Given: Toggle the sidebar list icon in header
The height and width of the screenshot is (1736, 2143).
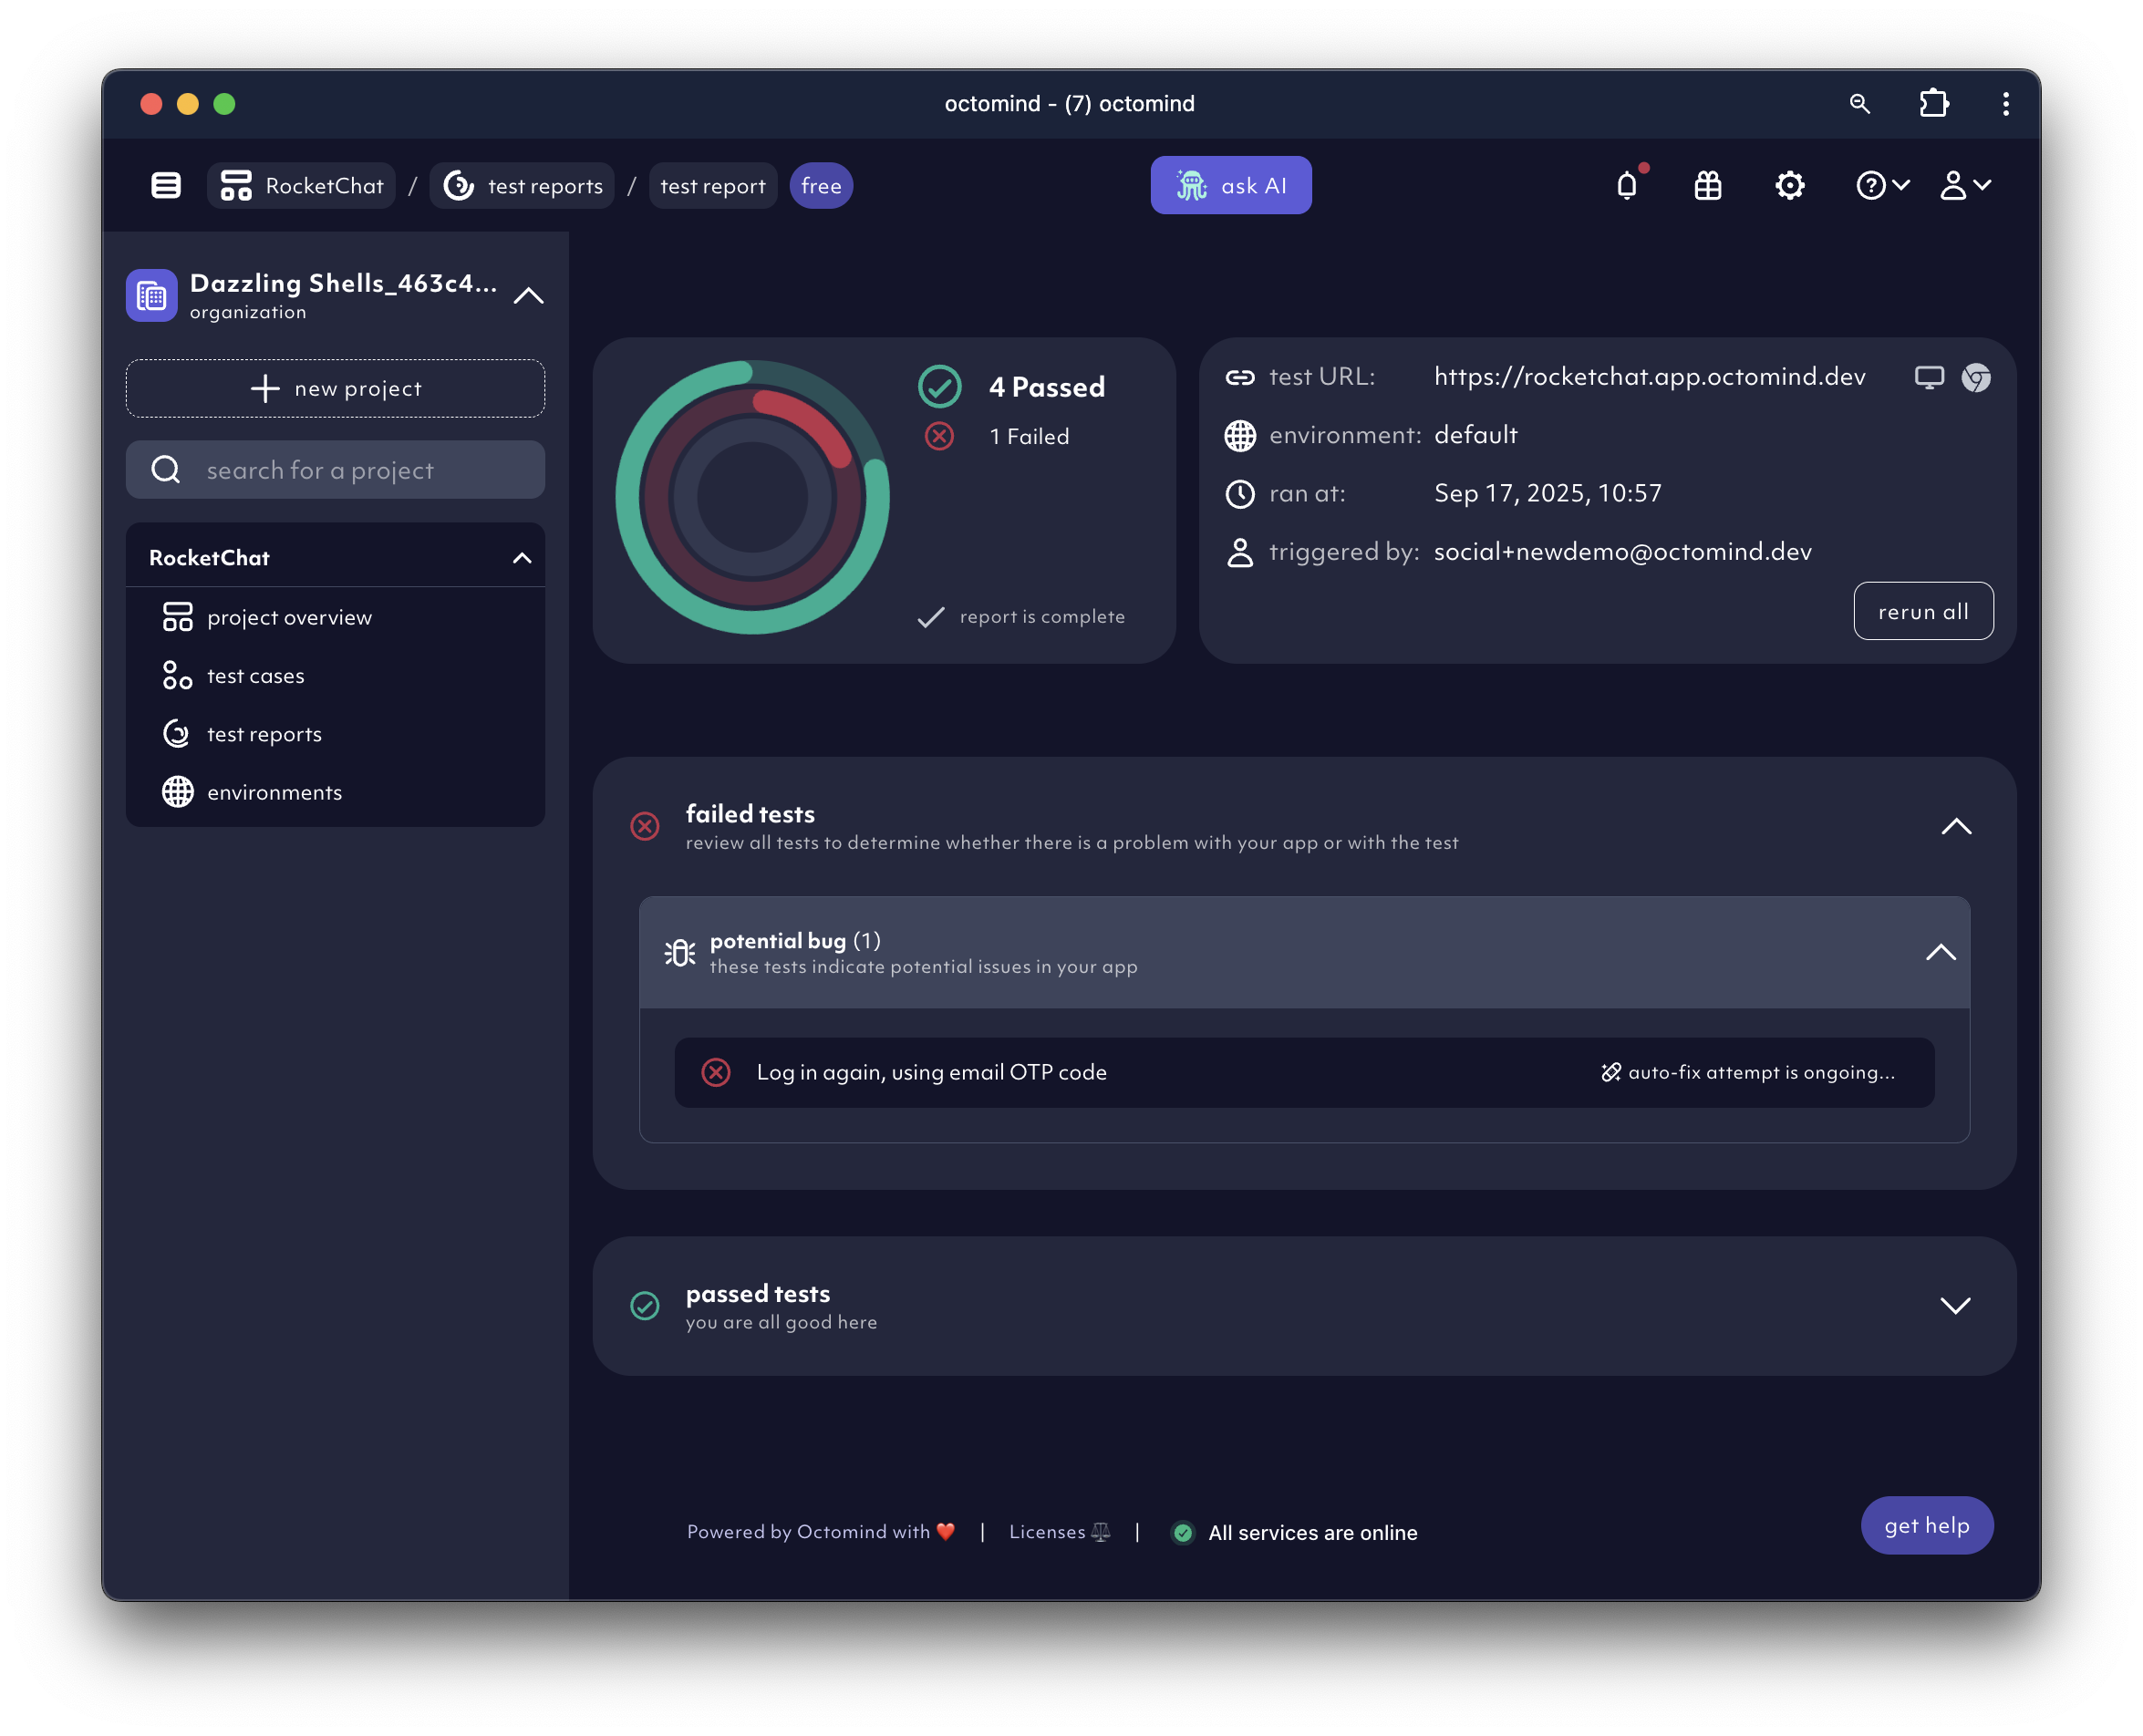Looking at the screenshot, I should (x=166, y=186).
